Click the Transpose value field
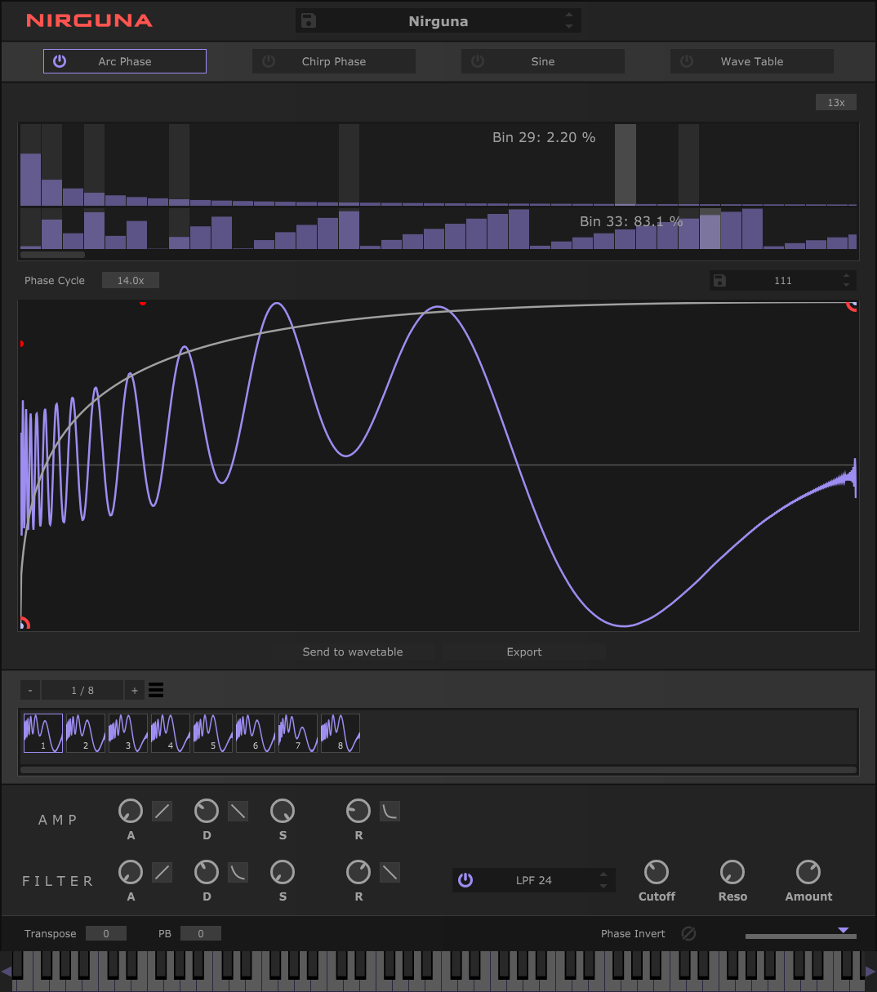The height and width of the screenshot is (992, 877). (x=106, y=933)
